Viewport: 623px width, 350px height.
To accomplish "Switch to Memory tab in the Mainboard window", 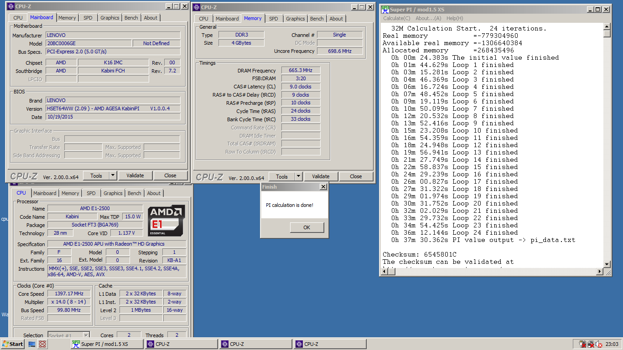I will coord(67,18).
